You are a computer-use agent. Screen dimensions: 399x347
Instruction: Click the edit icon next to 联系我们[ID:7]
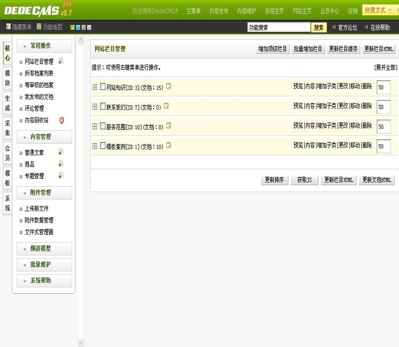pos(167,106)
